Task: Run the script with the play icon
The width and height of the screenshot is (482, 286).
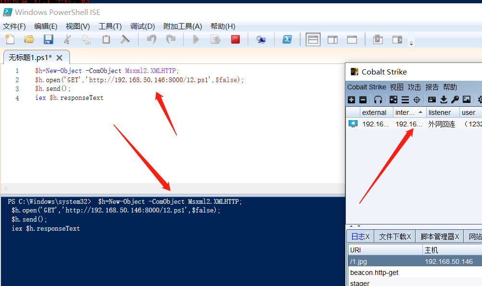Action: tap(195, 39)
